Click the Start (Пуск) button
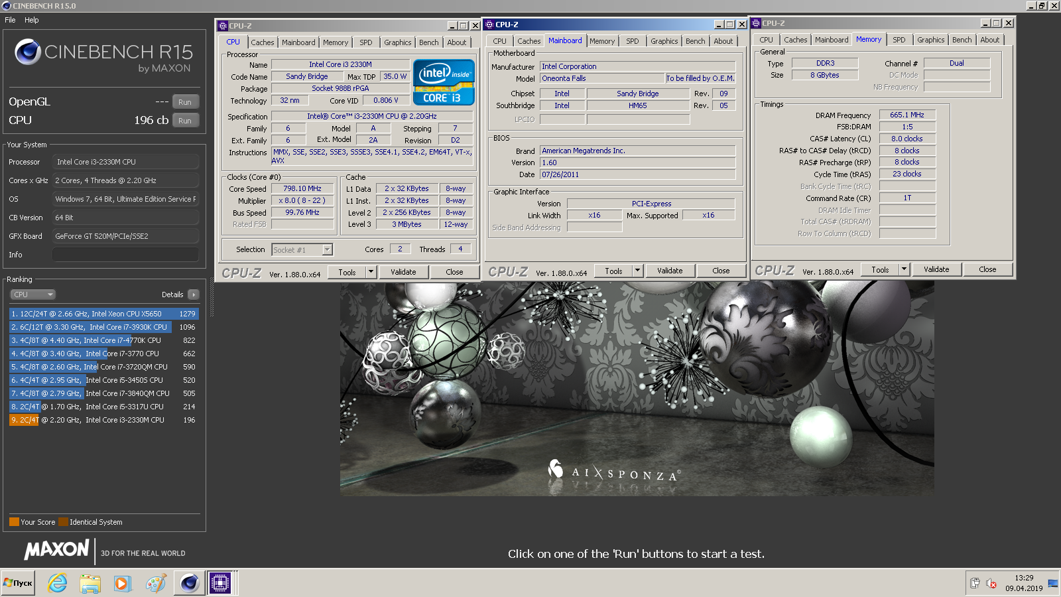 click(x=18, y=583)
